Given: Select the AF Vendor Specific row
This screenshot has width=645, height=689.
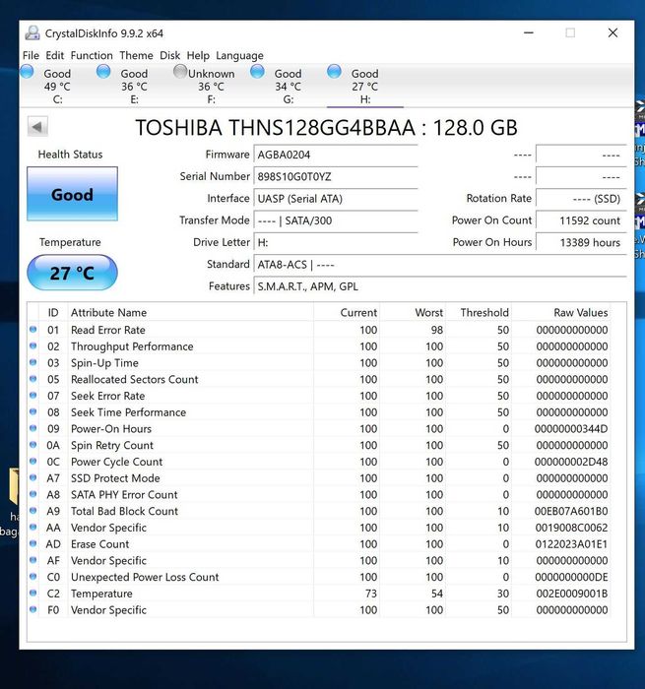Looking at the screenshot, I should [320, 560].
